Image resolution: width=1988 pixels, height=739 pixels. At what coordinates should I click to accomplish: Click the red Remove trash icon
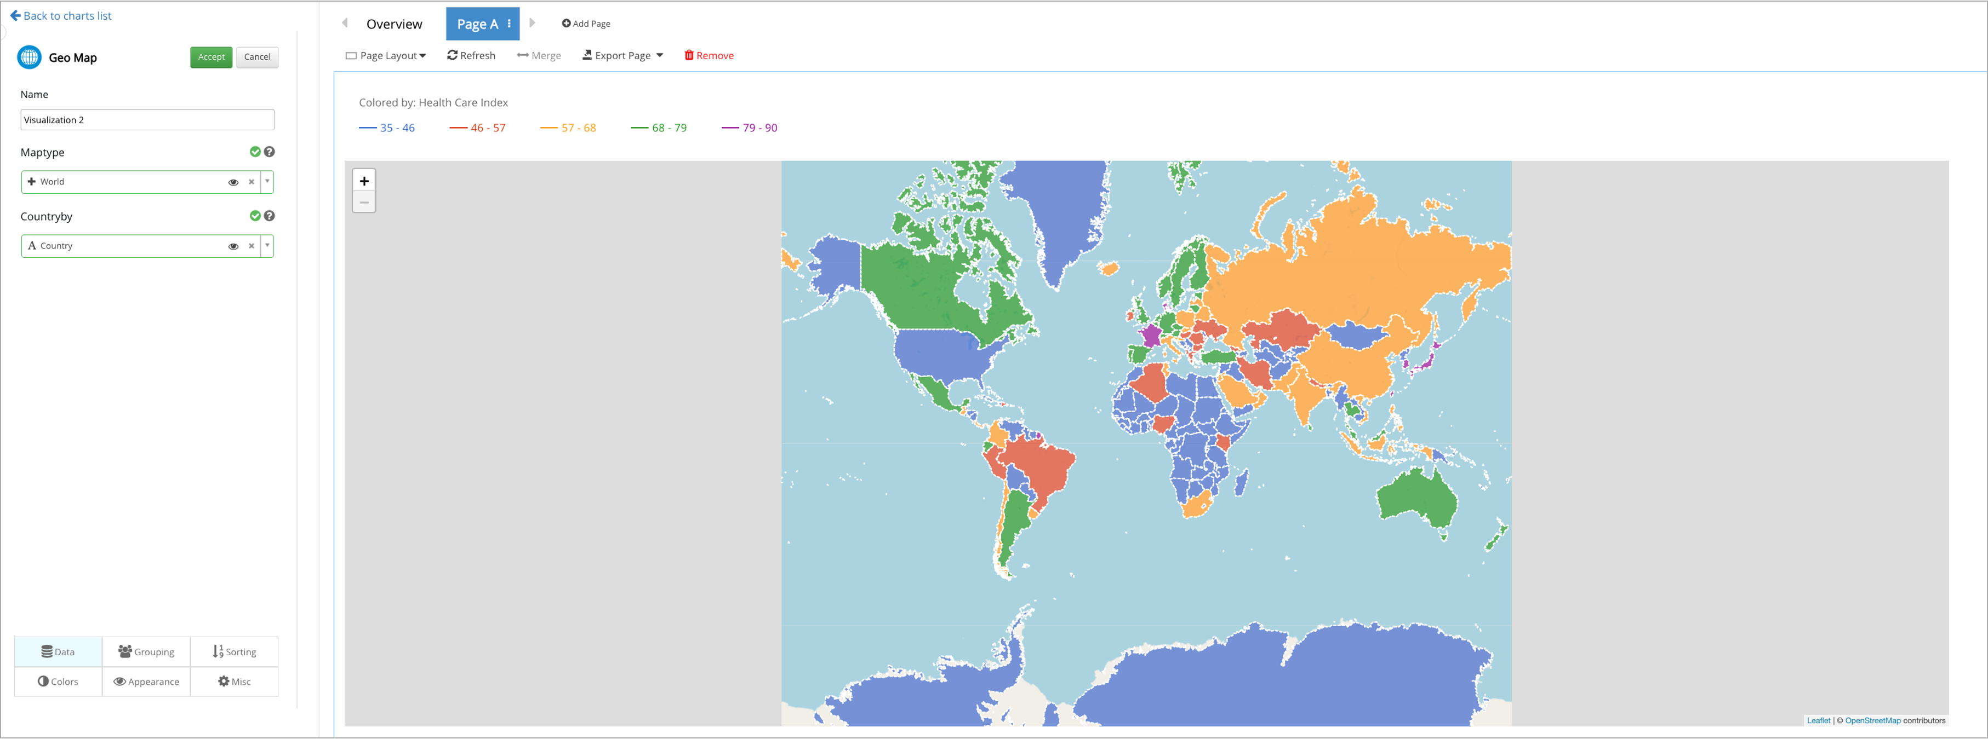(689, 55)
